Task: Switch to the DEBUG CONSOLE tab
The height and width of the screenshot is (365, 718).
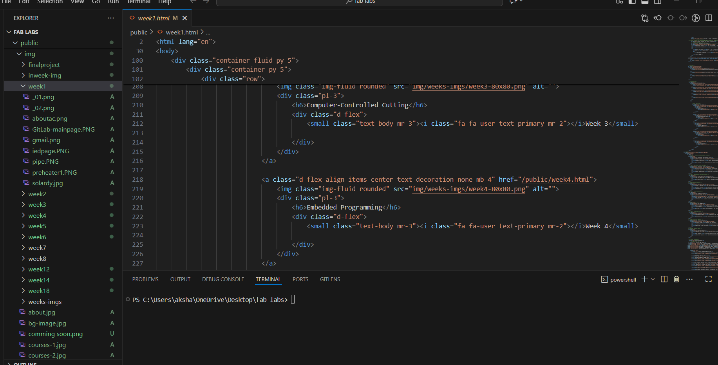Action: coord(223,279)
